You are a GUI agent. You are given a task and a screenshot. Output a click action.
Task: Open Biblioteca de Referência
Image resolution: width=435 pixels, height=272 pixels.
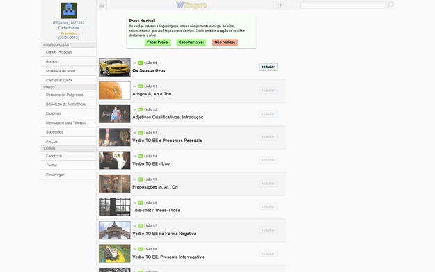pos(68,104)
